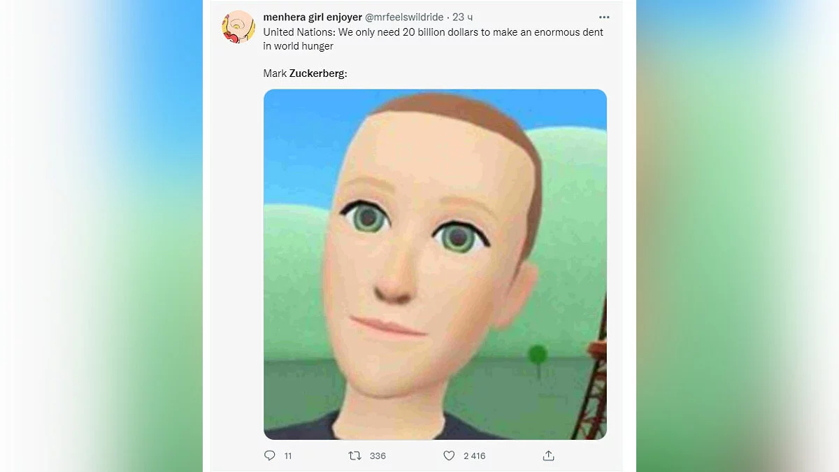This screenshot has width=839, height=472.
Task: Click the round green tree in image
Action: point(538,355)
